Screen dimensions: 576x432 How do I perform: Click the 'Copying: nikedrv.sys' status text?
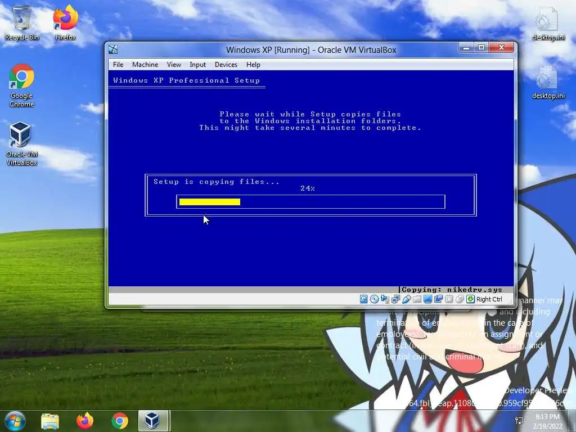[452, 290]
